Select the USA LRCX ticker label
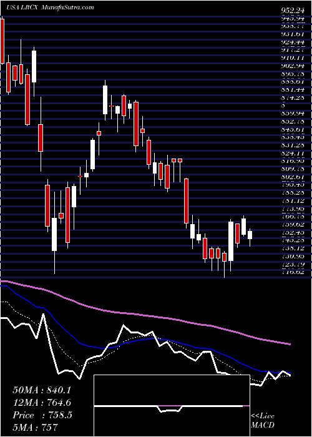 (x=23, y=7)
